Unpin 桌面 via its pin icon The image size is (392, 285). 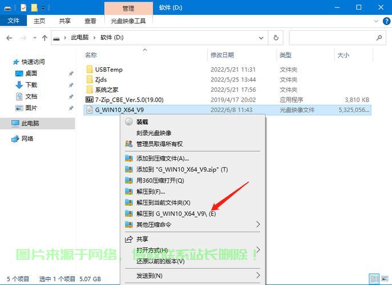point(71,74)
